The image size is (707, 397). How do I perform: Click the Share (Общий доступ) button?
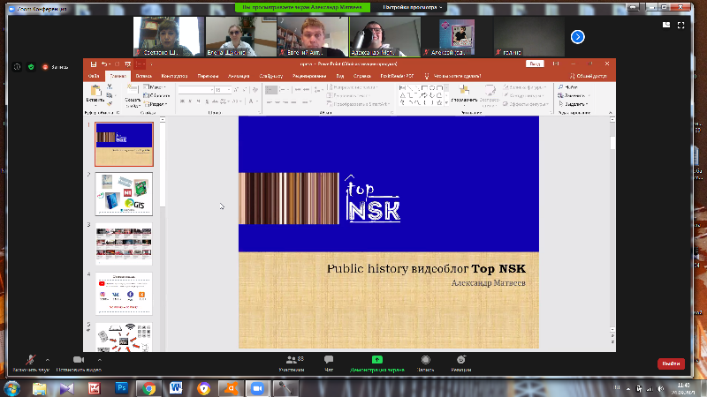pos(589,76)
